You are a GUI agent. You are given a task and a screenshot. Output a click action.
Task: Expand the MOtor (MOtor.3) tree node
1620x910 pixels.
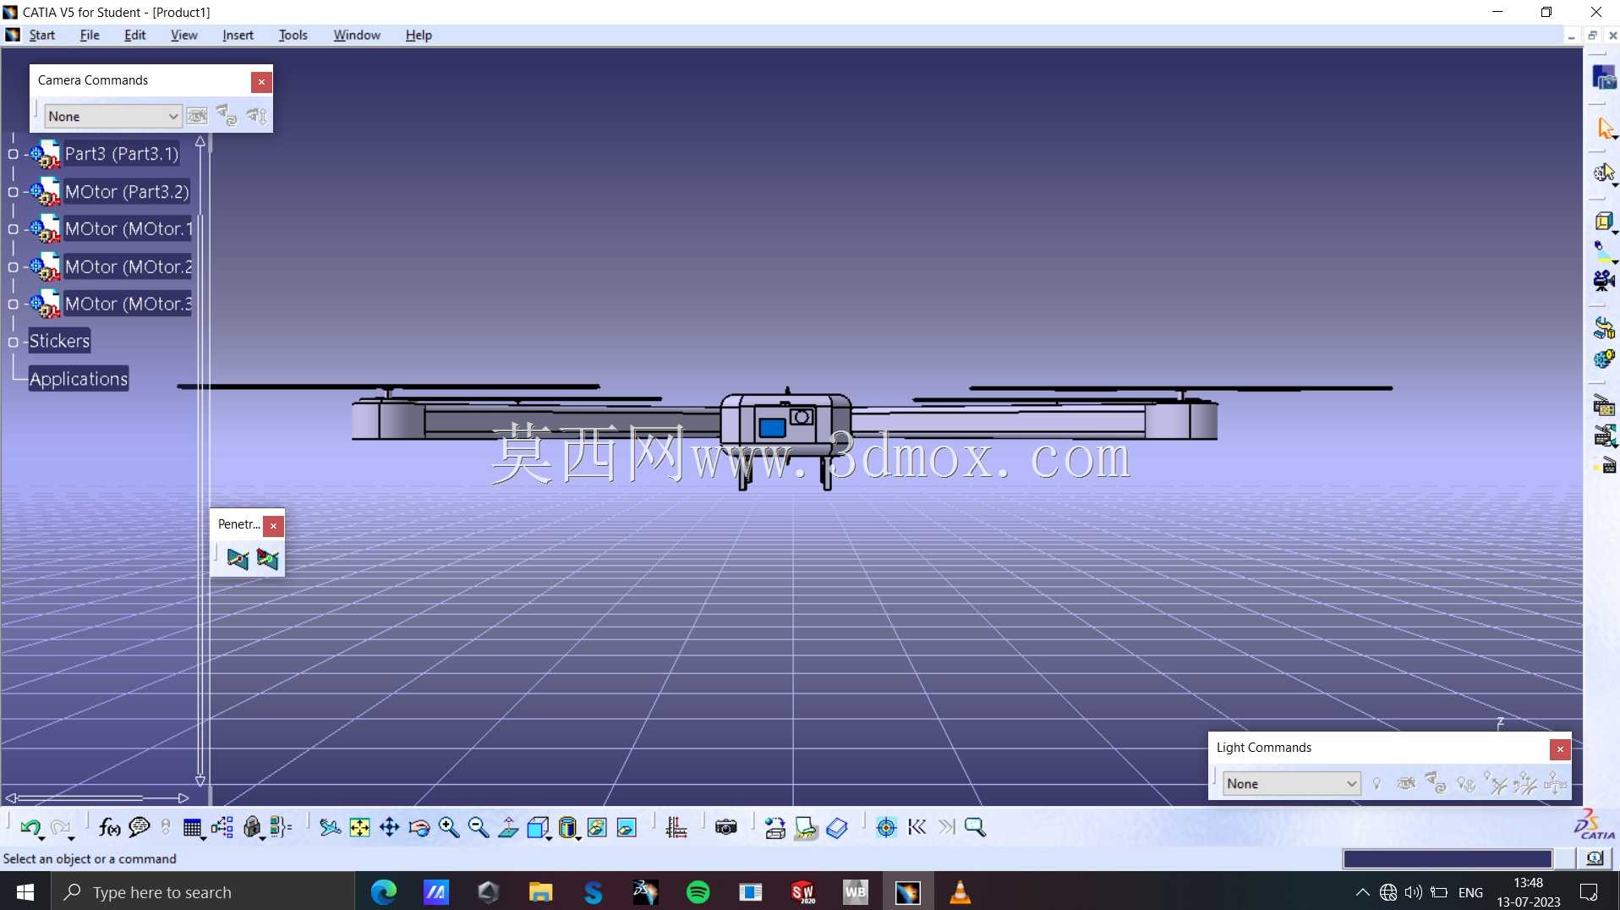point(13,304)
